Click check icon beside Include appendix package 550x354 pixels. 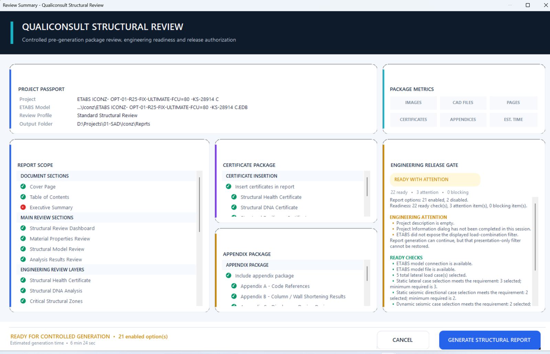tap(229, 275)
